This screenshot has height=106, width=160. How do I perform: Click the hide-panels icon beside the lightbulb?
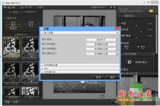click(114, 8)
